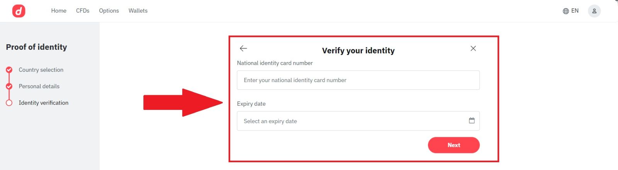Focus the national identity card number field
This screenshot has height=170, width=618.
coord(358,80)
